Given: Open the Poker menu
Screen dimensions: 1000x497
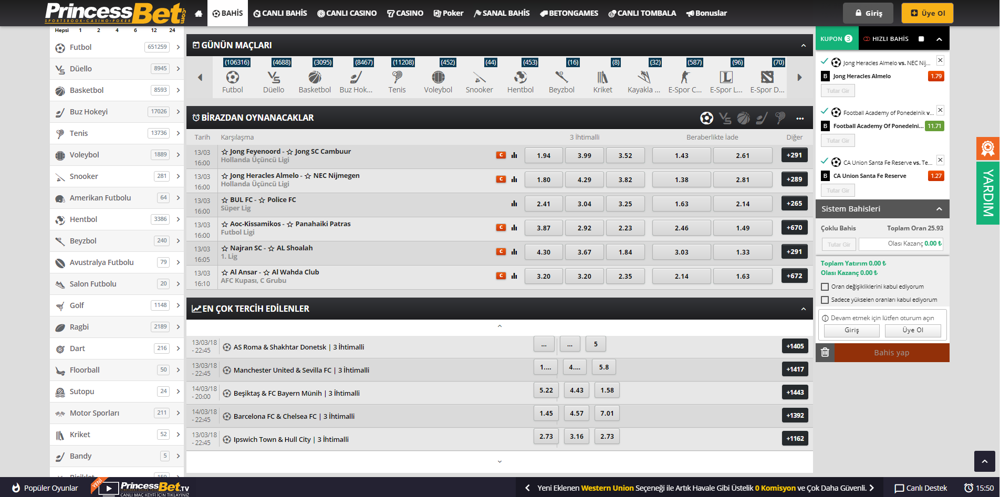Looking at the screenshot, I should 449,13.
